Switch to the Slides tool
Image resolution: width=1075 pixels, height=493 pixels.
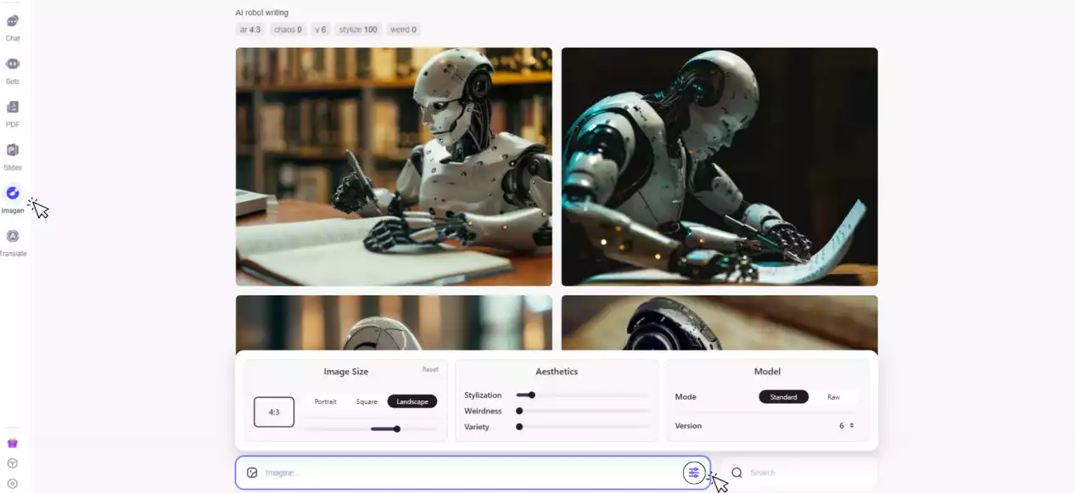tap(13, 154)
